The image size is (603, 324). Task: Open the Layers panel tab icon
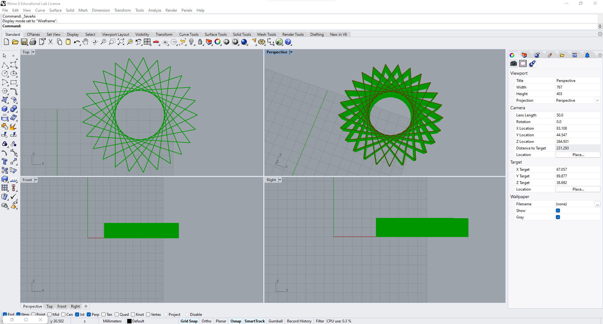[524, 55]
